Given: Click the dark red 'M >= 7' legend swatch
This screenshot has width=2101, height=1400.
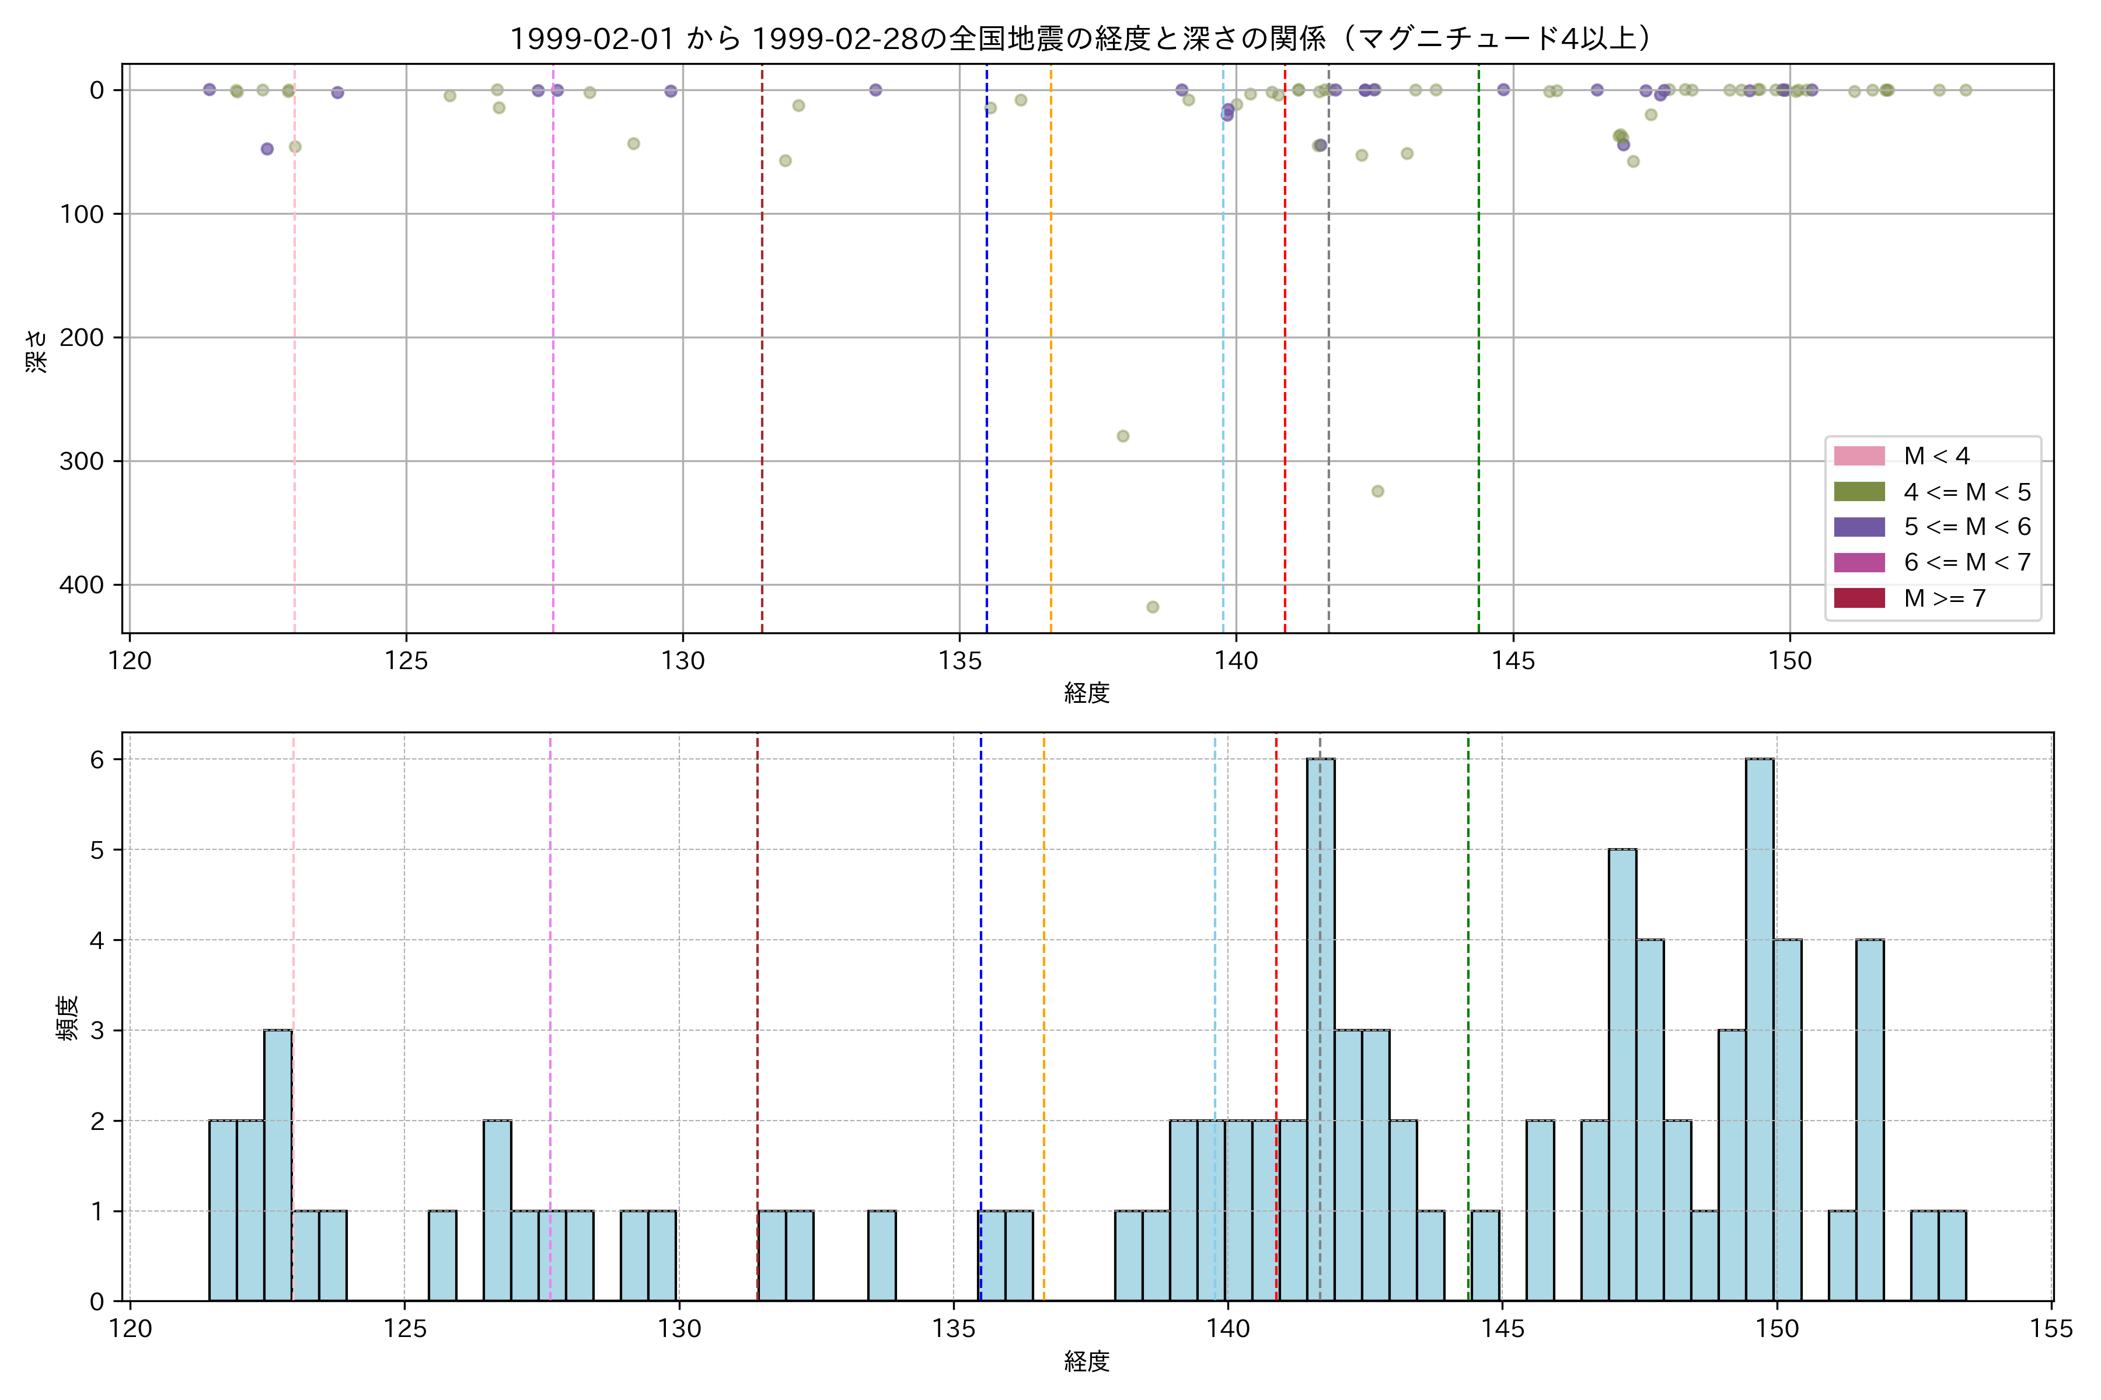Looking at the screenshot, I should pos(1859,598).
